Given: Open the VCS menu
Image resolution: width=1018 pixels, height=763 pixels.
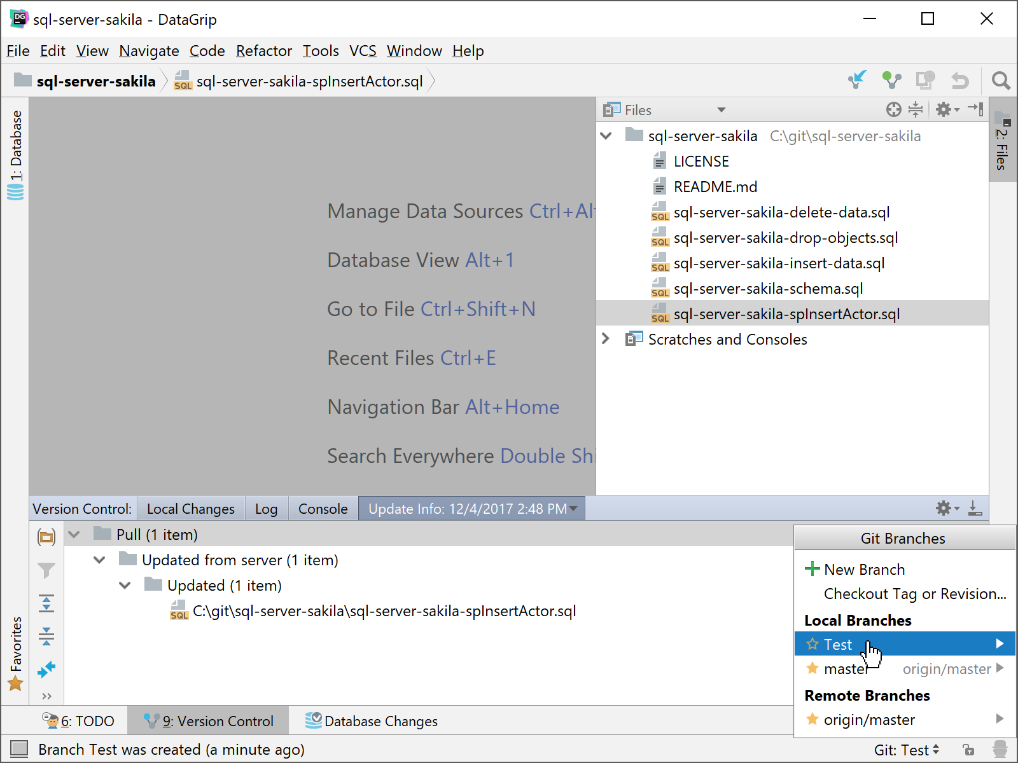Looking at the screenshot, I should tap(363, 51).
